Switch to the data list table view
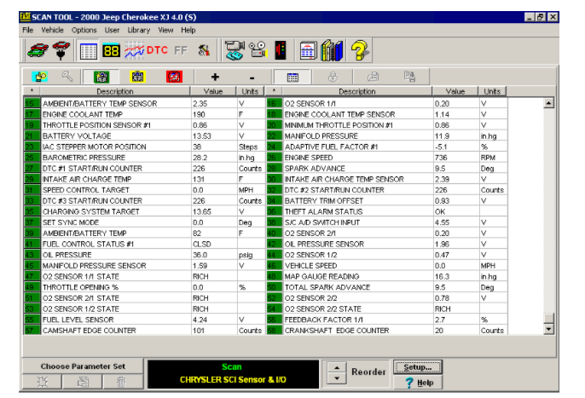585x398 pixels. [89, 51]
